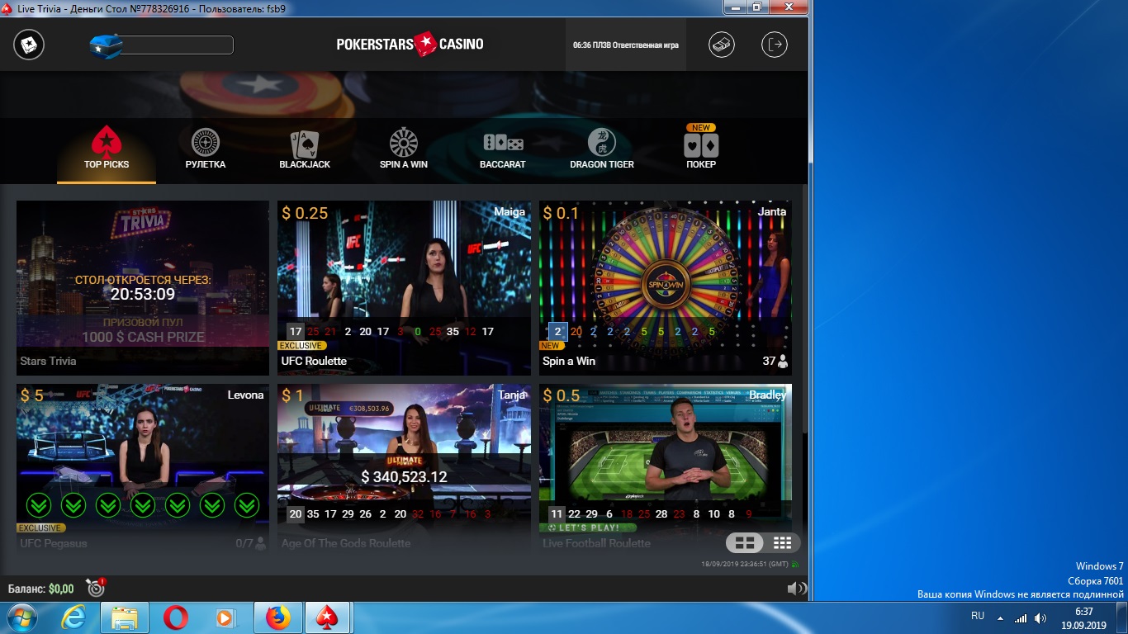Viewport: 1128px width, 634px height.
Task: Open Windows Explorer from the taskbar
Action: click(125, 617)
